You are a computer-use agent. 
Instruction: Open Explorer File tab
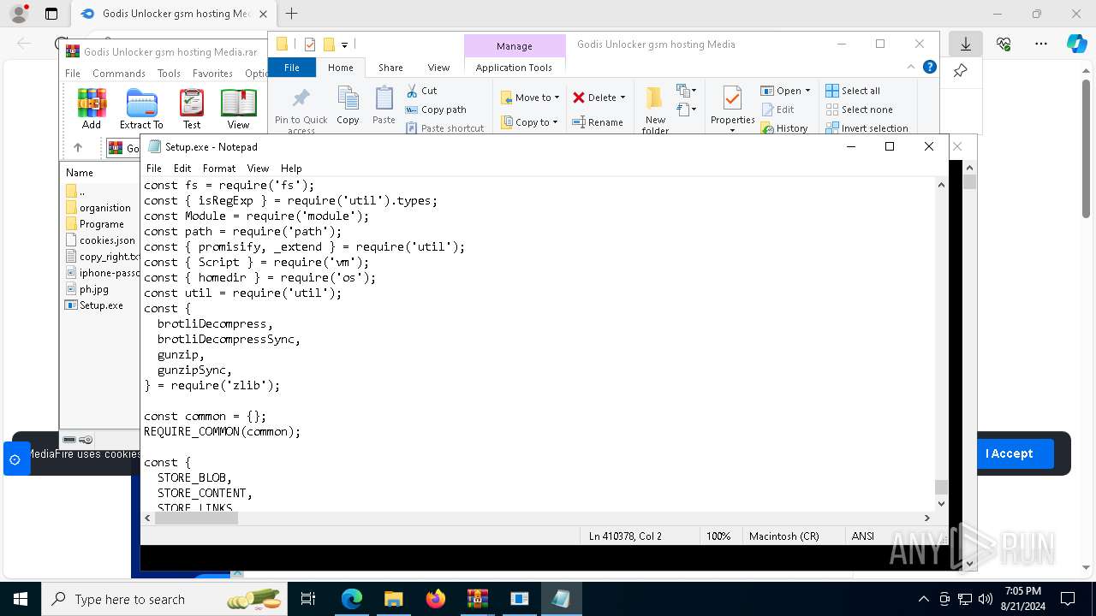(x=292, y=68)
